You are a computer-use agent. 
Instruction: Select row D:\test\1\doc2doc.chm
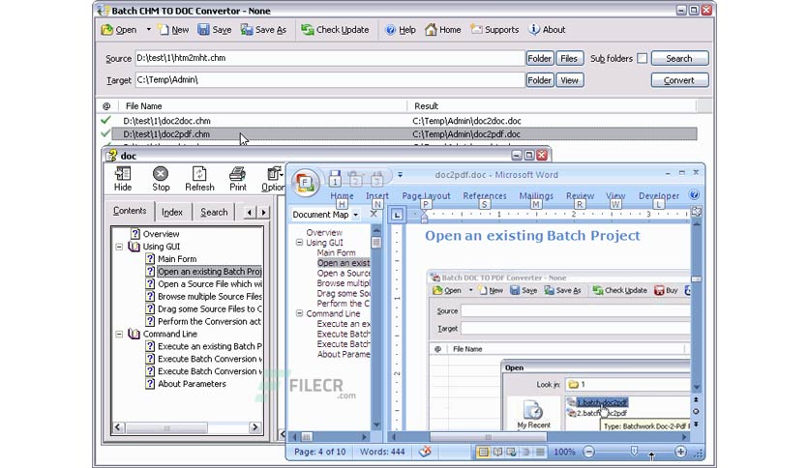(167, 121)
